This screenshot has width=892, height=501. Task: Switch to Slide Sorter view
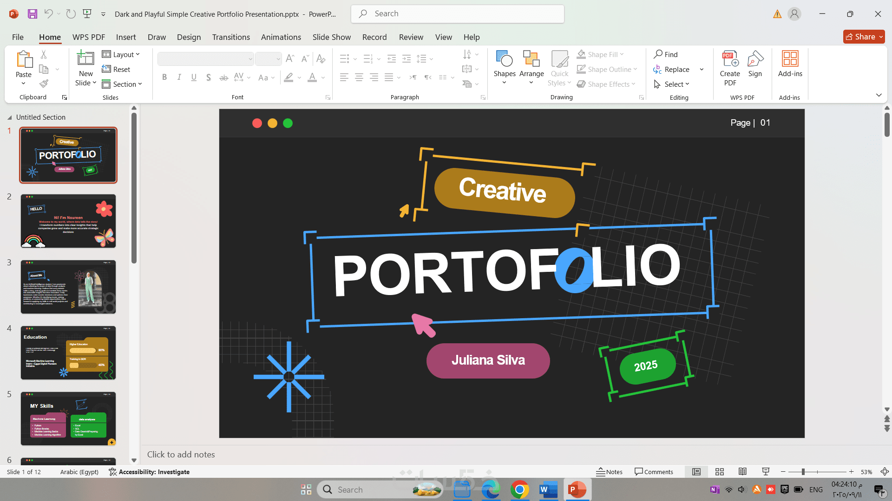pos(719,472)
